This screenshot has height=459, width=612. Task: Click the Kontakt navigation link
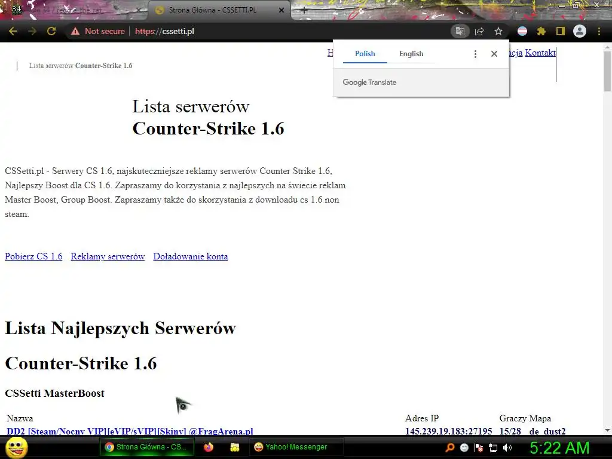coord(540,53)
